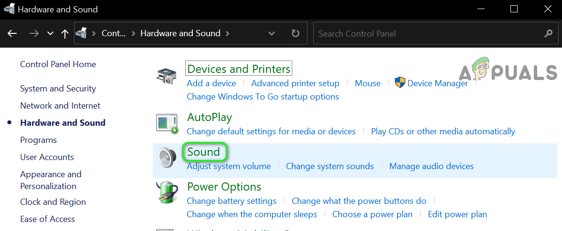Open System and Security in sidebar
The height and width of the screenshot is (231, 562).
[58, 89]
